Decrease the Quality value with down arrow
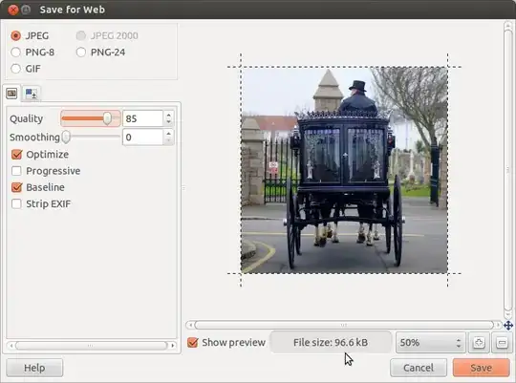516x383 pixels. 168,122
